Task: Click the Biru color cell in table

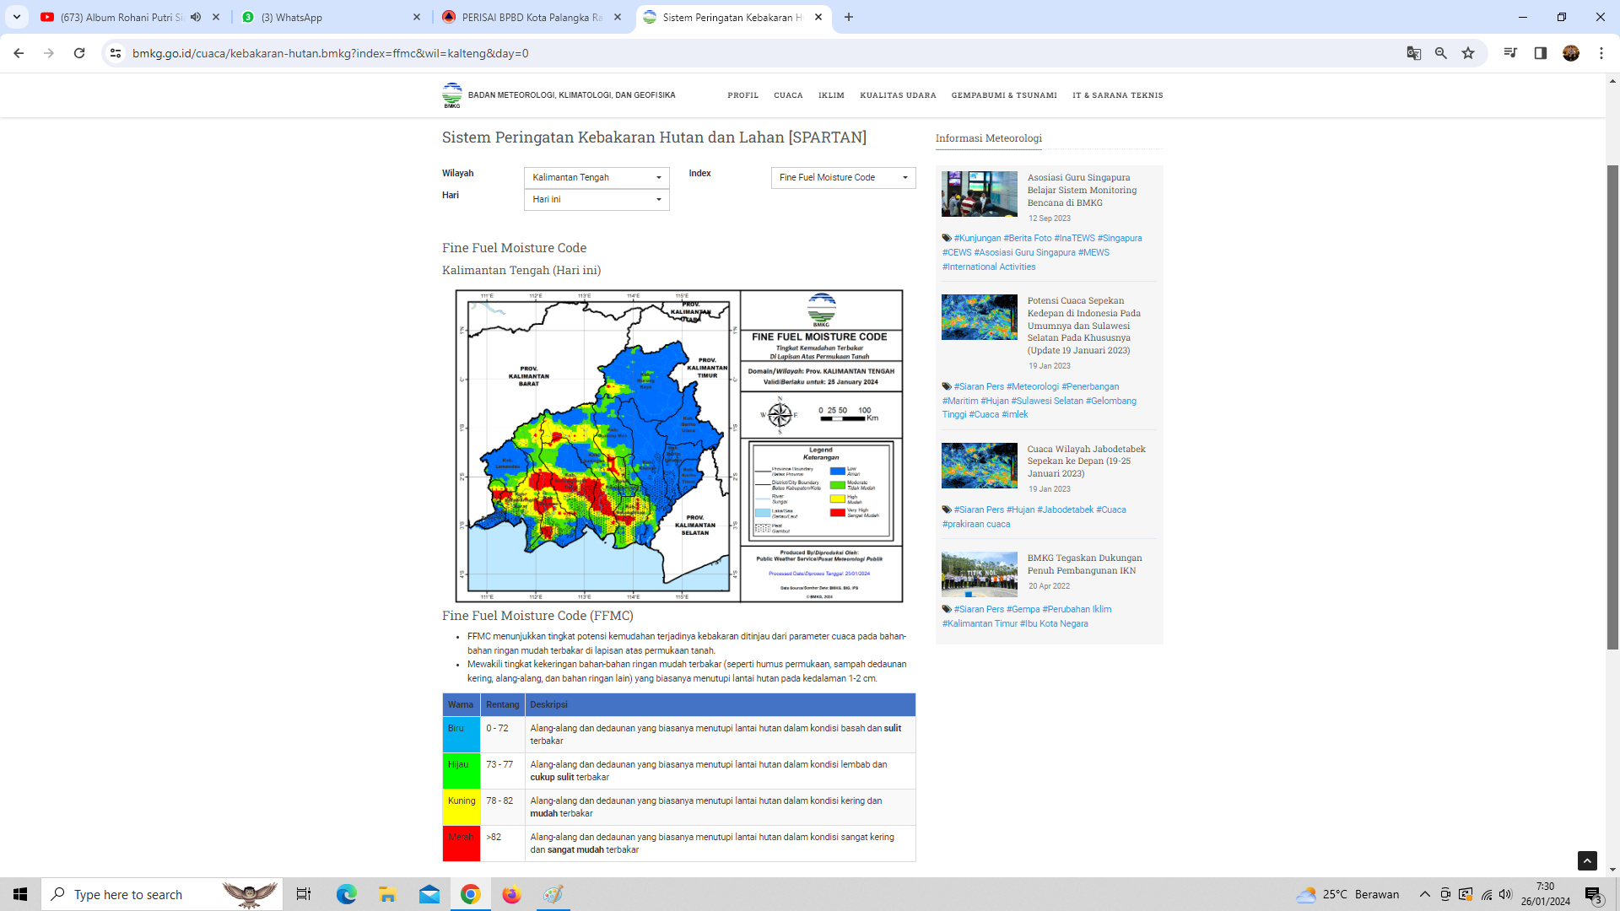Action: [462, 735]
